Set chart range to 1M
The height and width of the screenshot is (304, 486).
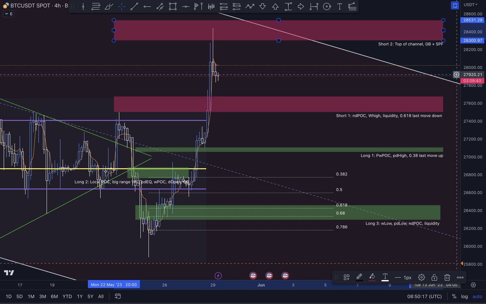point(31,296)
